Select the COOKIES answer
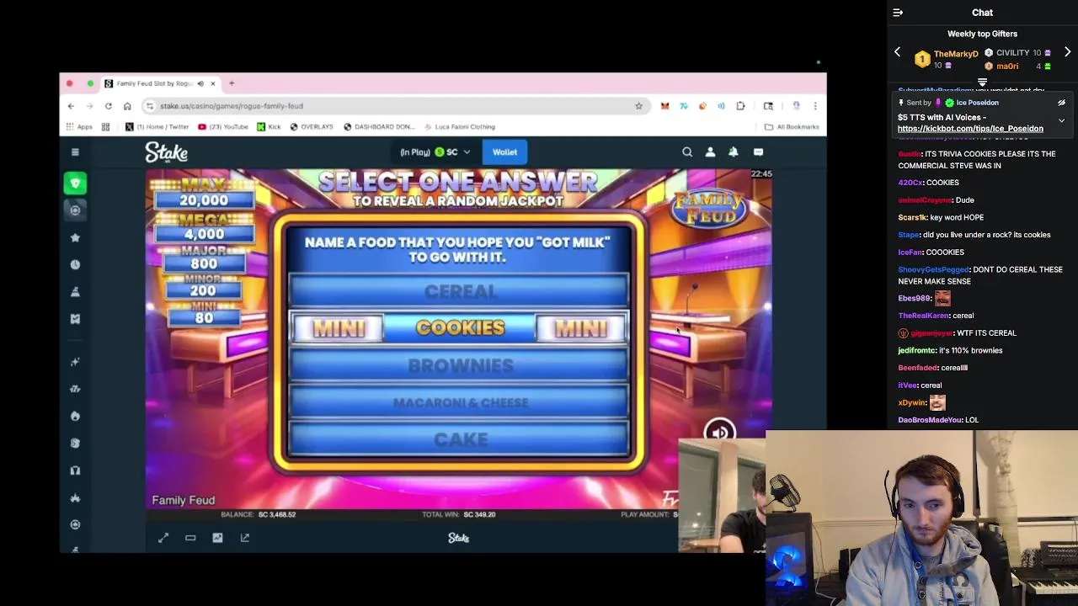Viewport: 1078px width, 606px height. [460, 328]
